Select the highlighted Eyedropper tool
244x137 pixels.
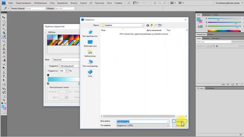click(x=4, y=37)
